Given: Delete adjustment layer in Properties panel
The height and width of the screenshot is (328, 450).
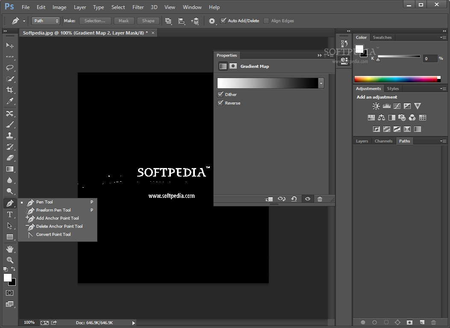Looking at the screenshot, I should 320,199.
